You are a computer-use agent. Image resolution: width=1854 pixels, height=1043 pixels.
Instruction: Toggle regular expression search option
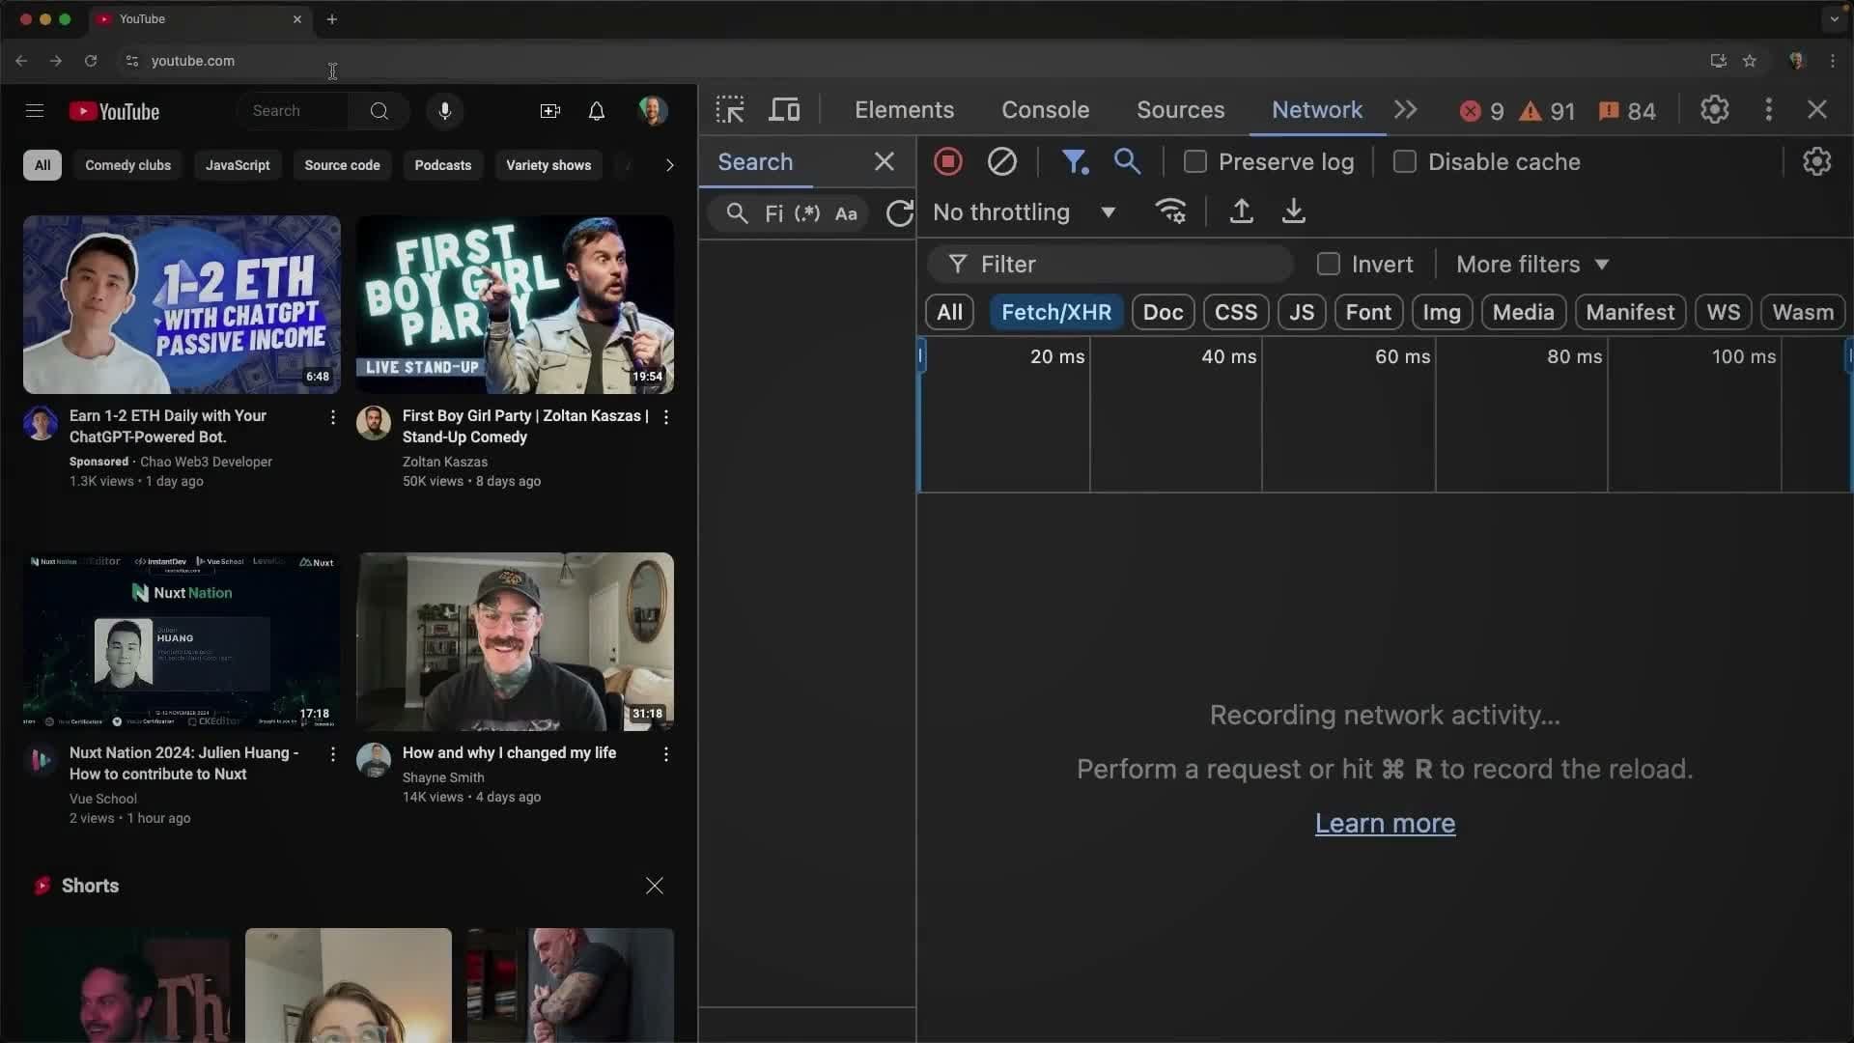(807, 213)
